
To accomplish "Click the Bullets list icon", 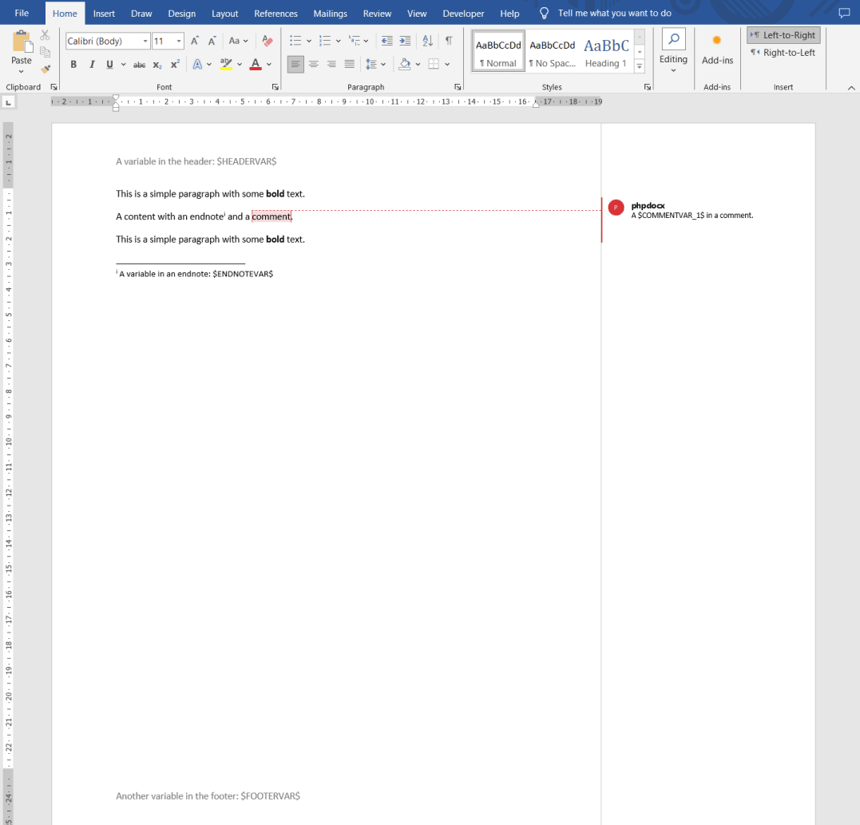I will (295, 41).
